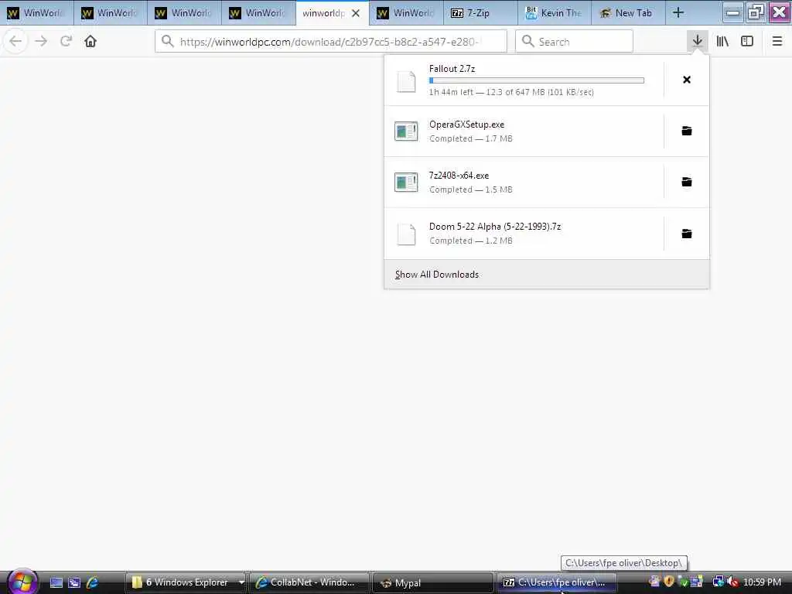Click the forward navigation arrow
The width and height of the screenshot is (792, 594).
tap(41, 42)
